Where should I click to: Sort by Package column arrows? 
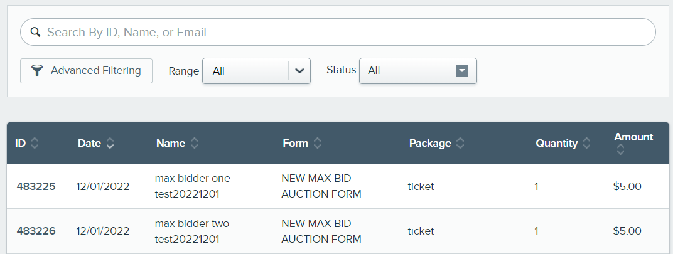click(x=460, y=143)
